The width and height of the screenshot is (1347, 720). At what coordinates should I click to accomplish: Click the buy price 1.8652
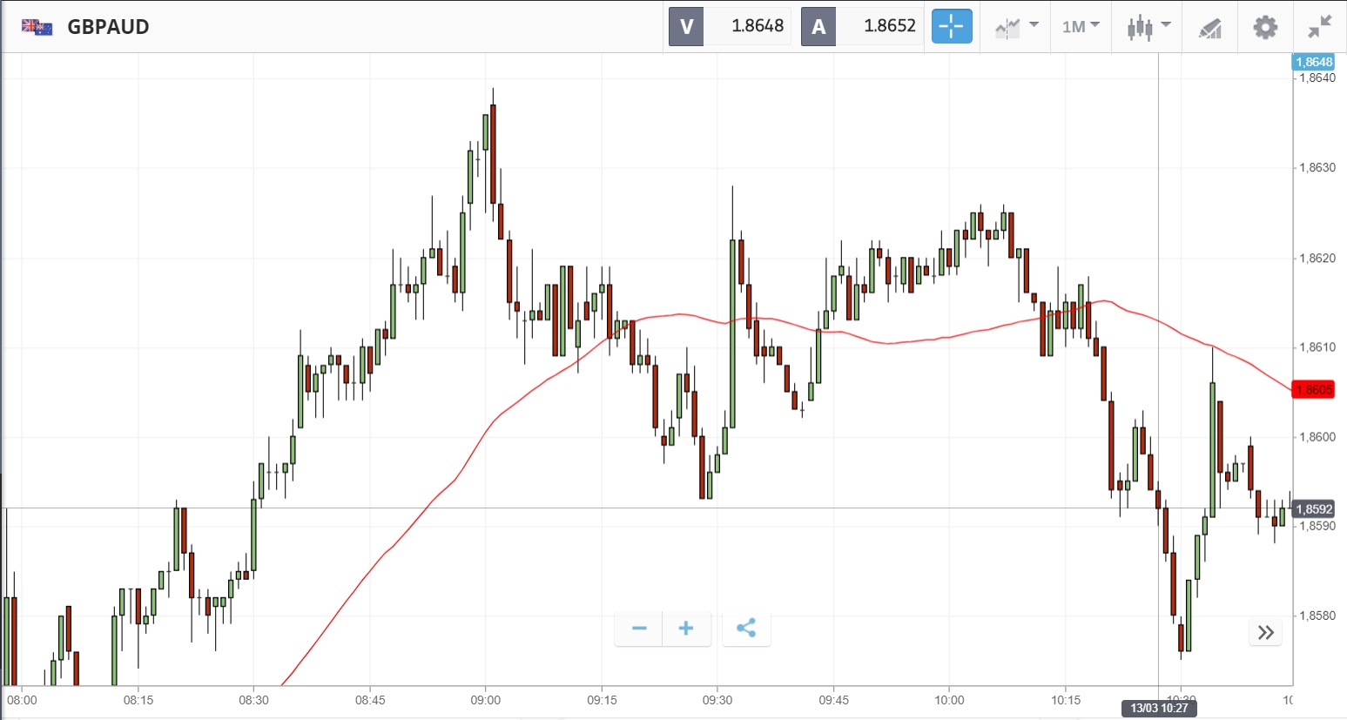890,26
